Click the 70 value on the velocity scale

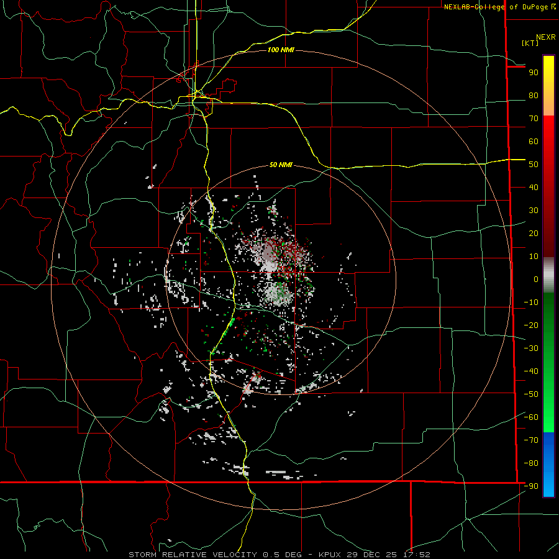534,119
